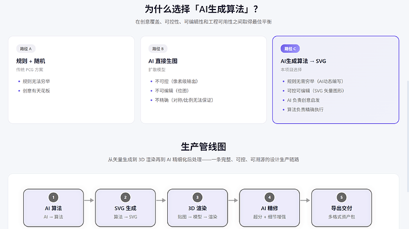Open the 3D 渲染 pipeline step box
Viewport: 409px width, 229px height.
197,208
